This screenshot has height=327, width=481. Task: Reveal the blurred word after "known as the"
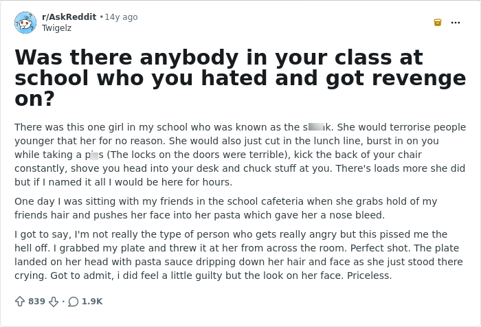click(x=315, y=127)
